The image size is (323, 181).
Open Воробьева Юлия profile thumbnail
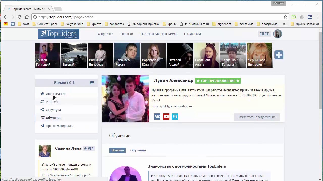pyautogui.click(x=153, y=55)
